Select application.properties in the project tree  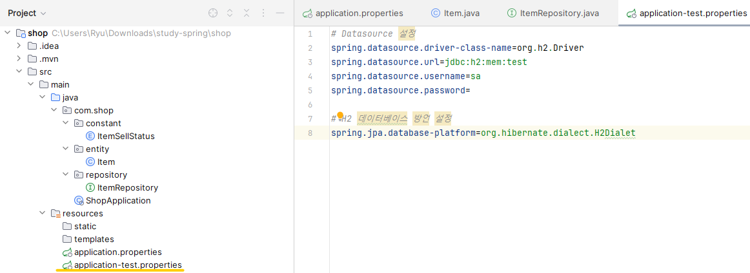point(117,252)
